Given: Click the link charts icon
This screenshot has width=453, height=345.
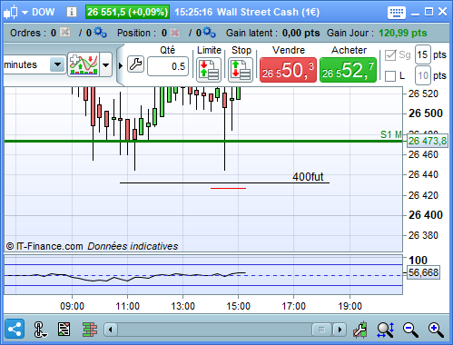Looking at the screenshot, I should coord(39,330).
